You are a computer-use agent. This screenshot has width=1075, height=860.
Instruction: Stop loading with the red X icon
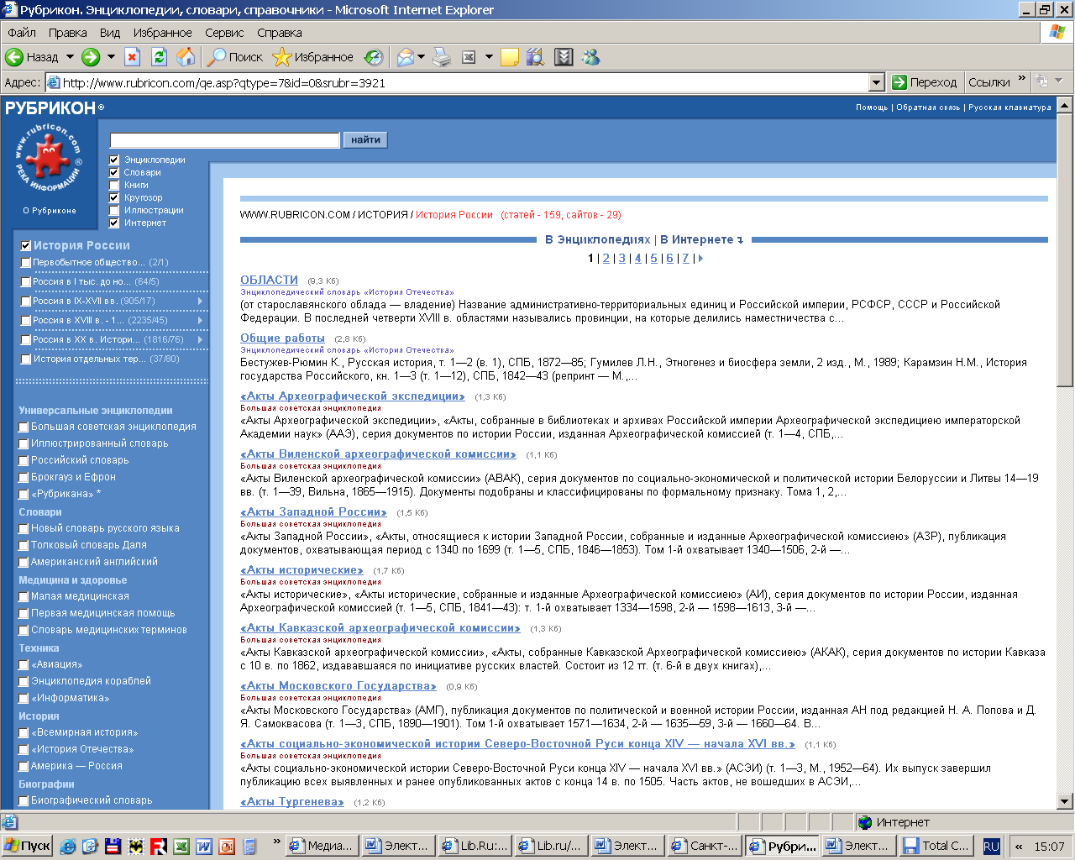click(132, 57)
